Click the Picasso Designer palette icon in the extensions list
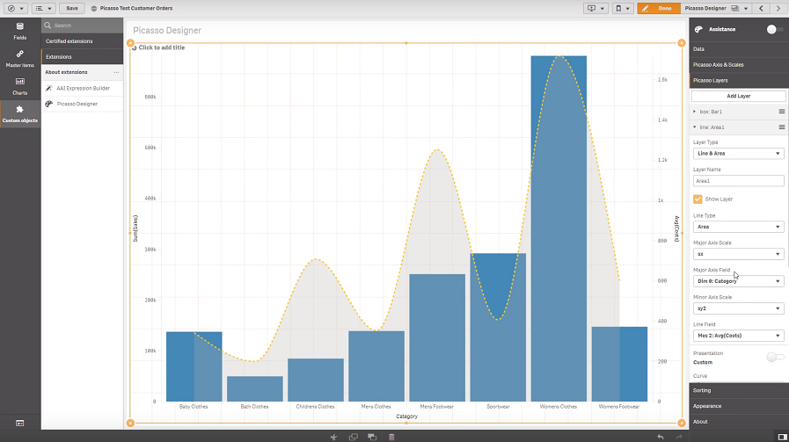 (x=48, y=104)
